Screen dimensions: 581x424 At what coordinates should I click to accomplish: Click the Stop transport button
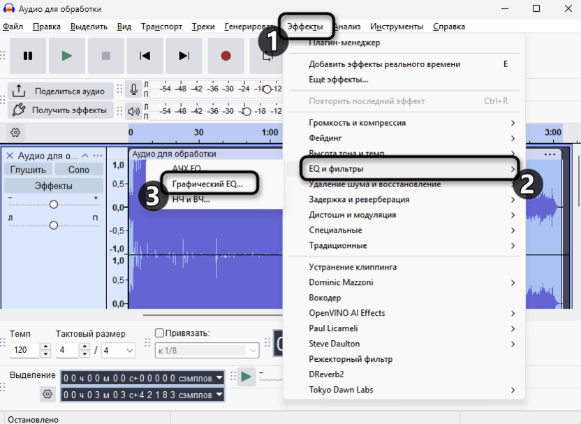(106, 56)
